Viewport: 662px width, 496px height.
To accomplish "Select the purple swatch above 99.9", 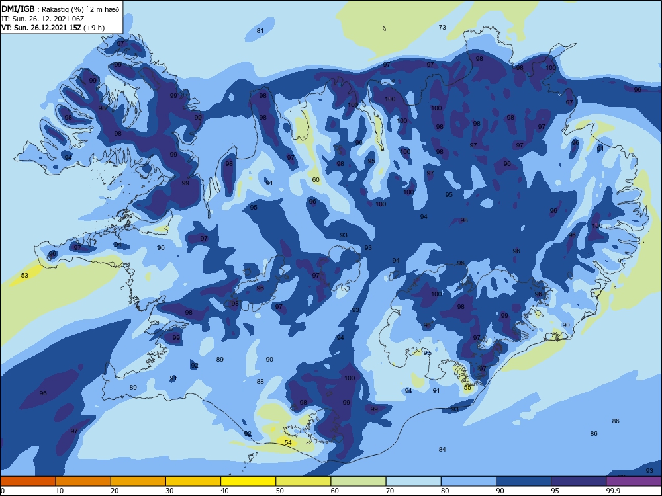I will [634, 481].
